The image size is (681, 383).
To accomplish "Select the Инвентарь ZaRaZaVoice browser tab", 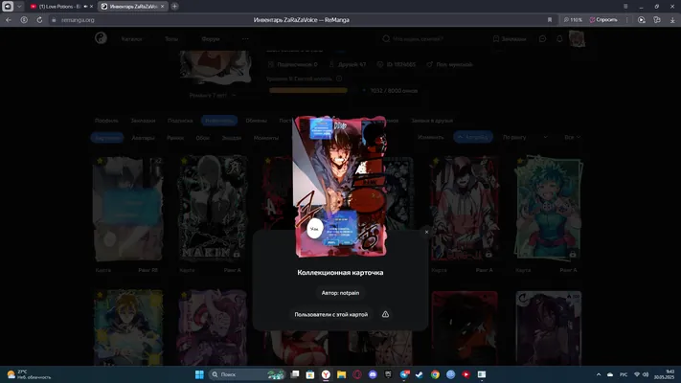I will [x=132, y=7].
